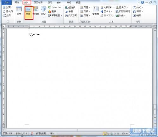Image resolution: width=158 pixels, height=137 pixels.
Task: Insert an Equation (公式)
Action: (x=138, y=7)
